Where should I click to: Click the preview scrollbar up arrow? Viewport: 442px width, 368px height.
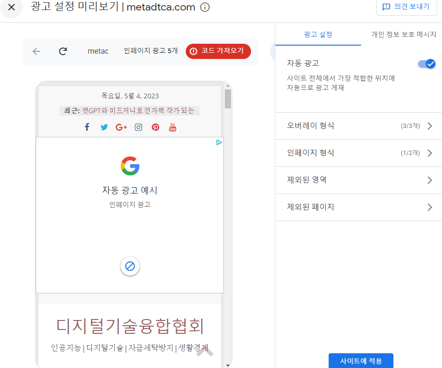tap(228, 86)
